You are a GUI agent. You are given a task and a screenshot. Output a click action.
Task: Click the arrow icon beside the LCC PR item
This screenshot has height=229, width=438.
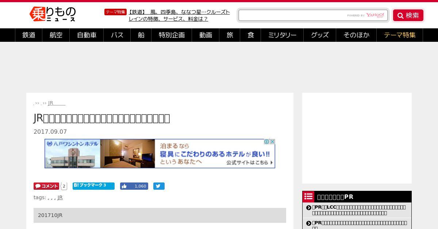[309, 208]
